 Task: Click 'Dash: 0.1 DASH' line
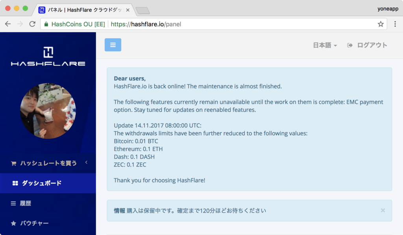134,157
